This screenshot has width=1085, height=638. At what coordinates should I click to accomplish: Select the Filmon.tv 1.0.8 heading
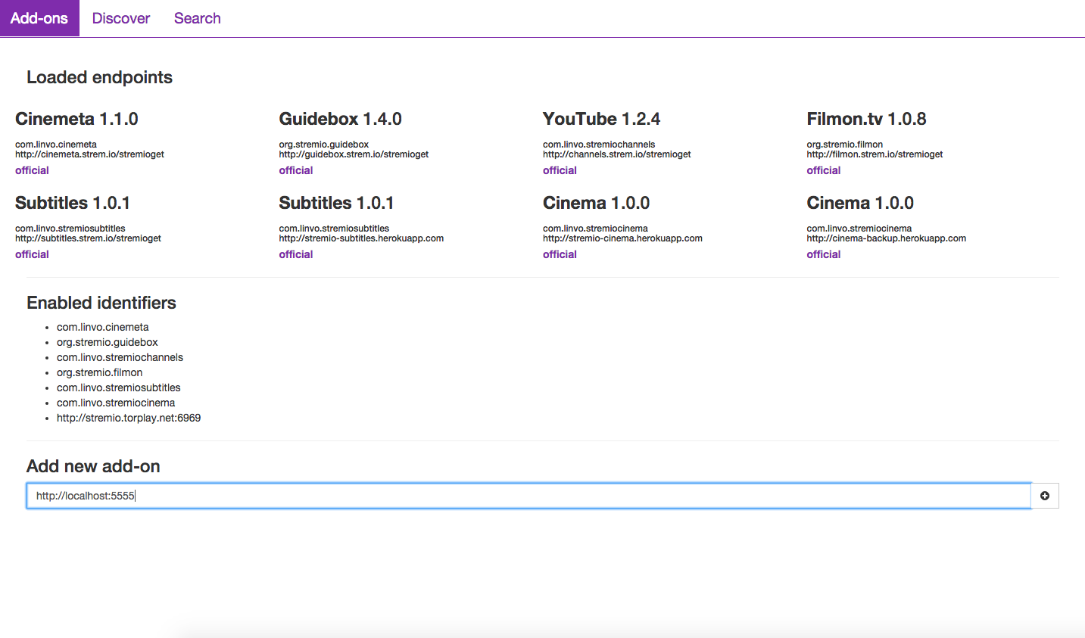point(866,119)
